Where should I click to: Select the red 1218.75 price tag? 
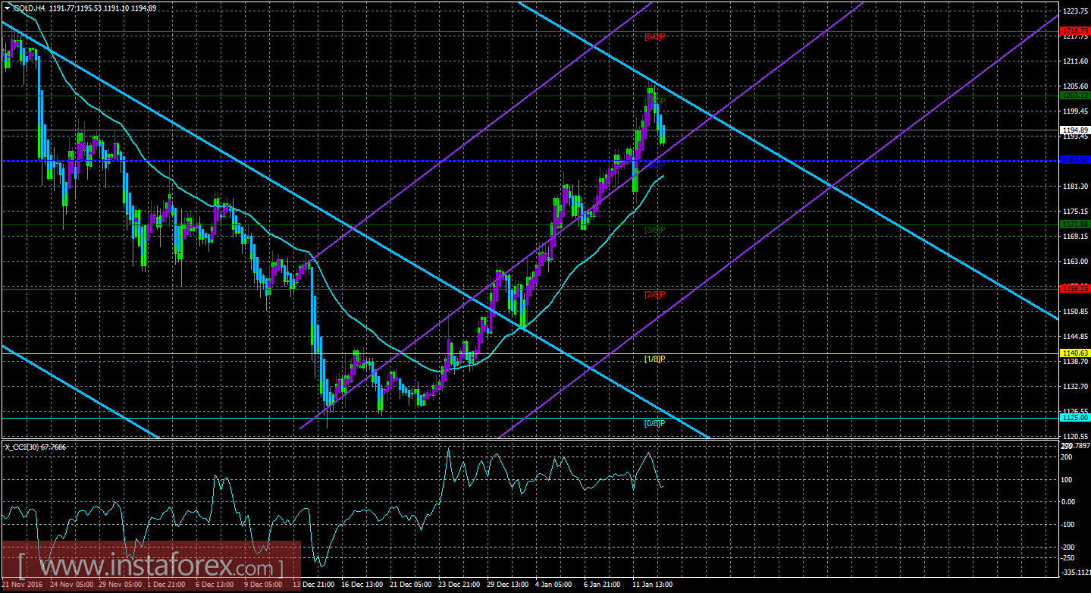1075,31
